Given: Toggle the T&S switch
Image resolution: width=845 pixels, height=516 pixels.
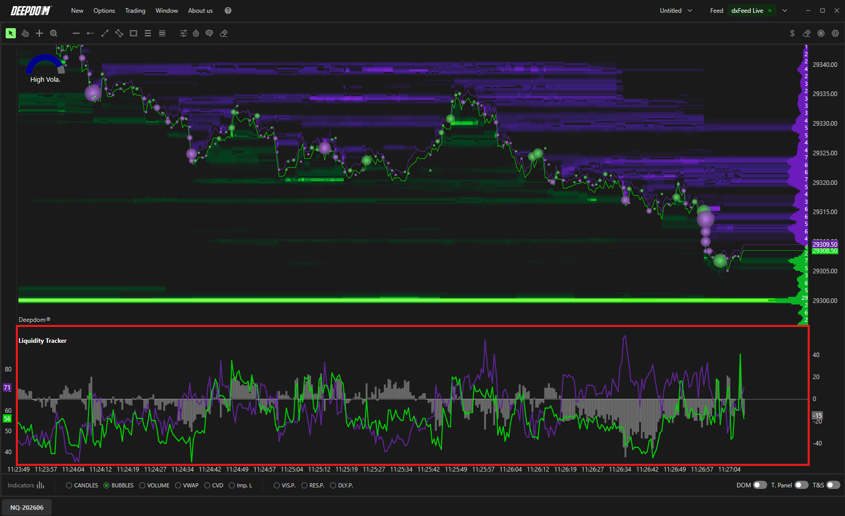Looking at the screenshot, I should tap(833, 485).
